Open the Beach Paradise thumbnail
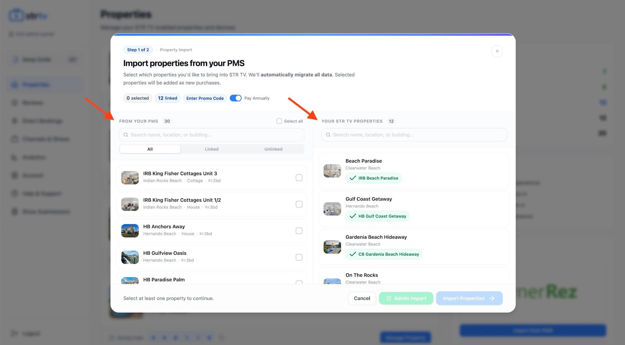Screen dimensions: 625x345 click(332, 171)
